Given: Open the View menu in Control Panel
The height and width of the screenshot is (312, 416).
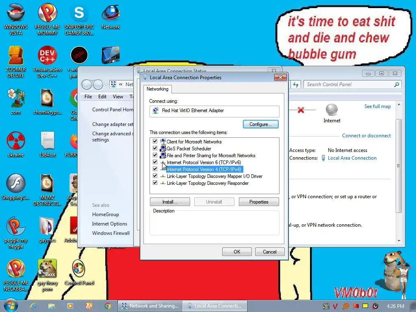Looking at the screenshot, I should pos(118,97).
